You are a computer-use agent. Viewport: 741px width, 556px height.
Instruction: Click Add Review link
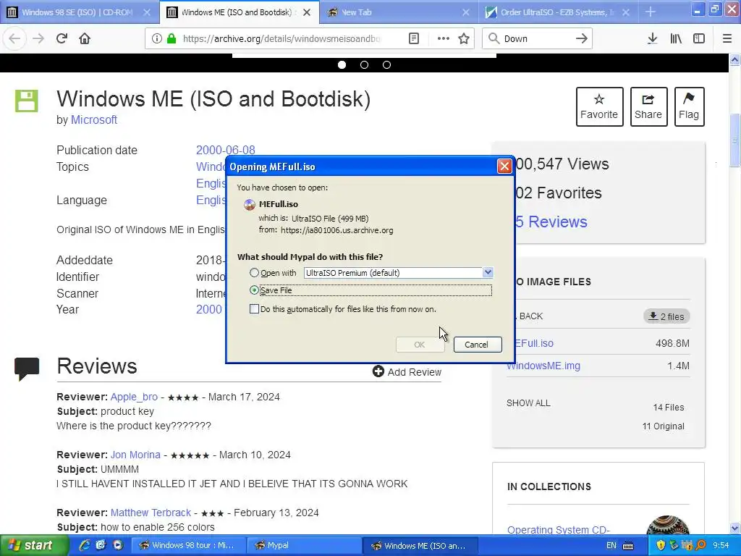[407, 372]
